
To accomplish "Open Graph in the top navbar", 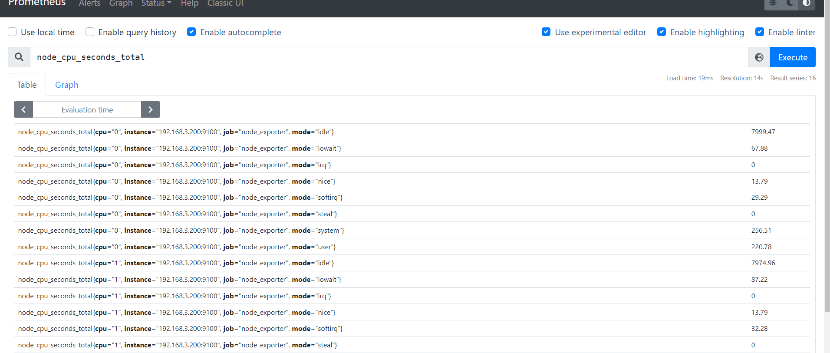I will pyautogui.click(x=121, y=3).
